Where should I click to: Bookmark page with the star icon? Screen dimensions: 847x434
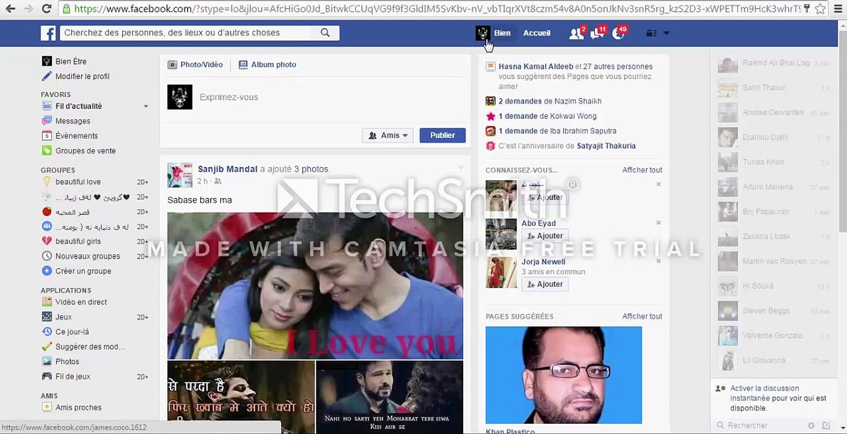[x=819, y=8]
